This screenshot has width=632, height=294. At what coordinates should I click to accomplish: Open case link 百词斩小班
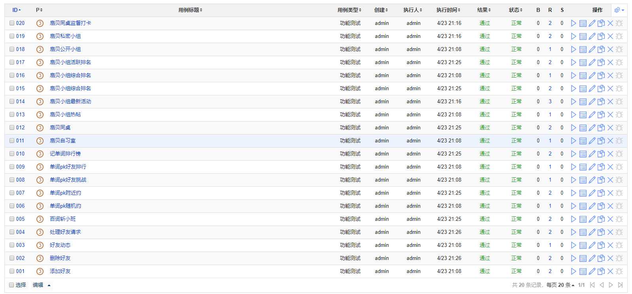pos(63,219)
